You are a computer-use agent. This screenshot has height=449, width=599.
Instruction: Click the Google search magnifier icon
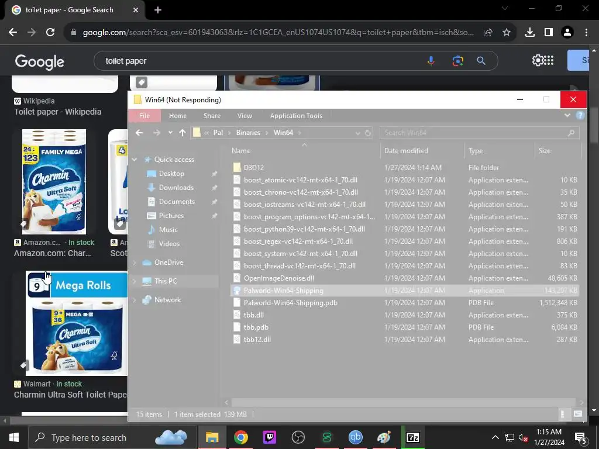pyautogui.click(x=481, y=61)
